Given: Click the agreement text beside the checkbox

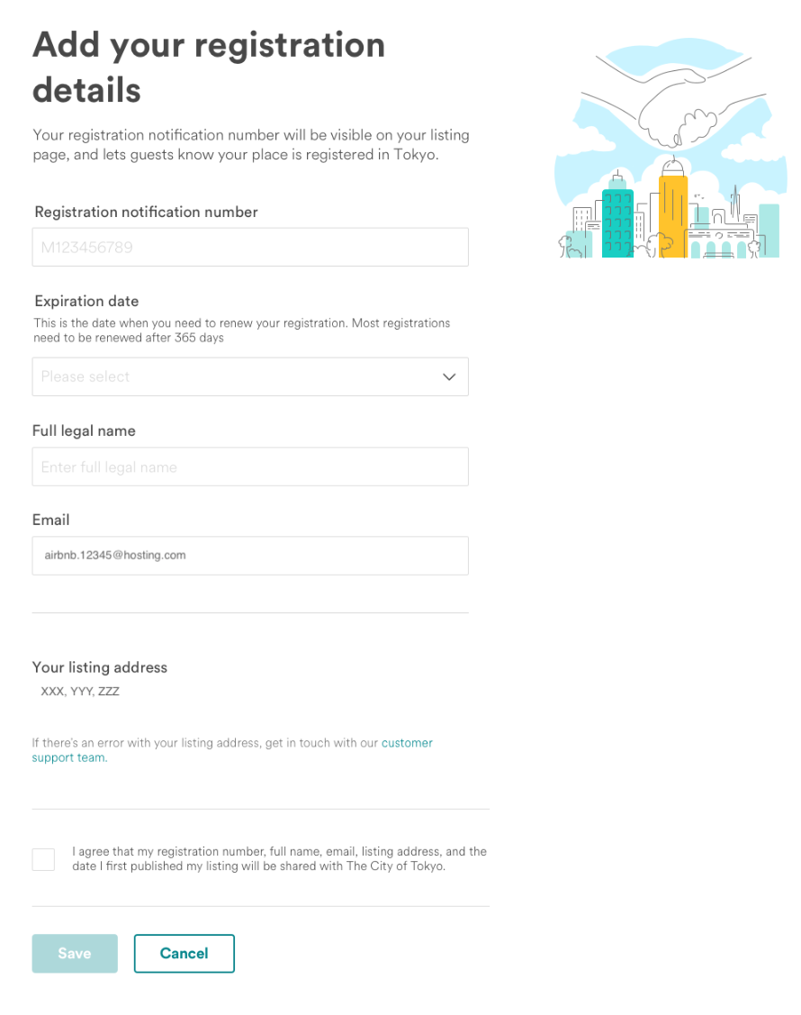Looking at the screenshot, I should tap(279, 859).
